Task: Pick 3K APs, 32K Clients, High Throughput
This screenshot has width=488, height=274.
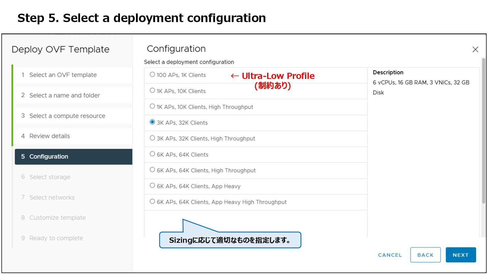Action: pos(152,138)
